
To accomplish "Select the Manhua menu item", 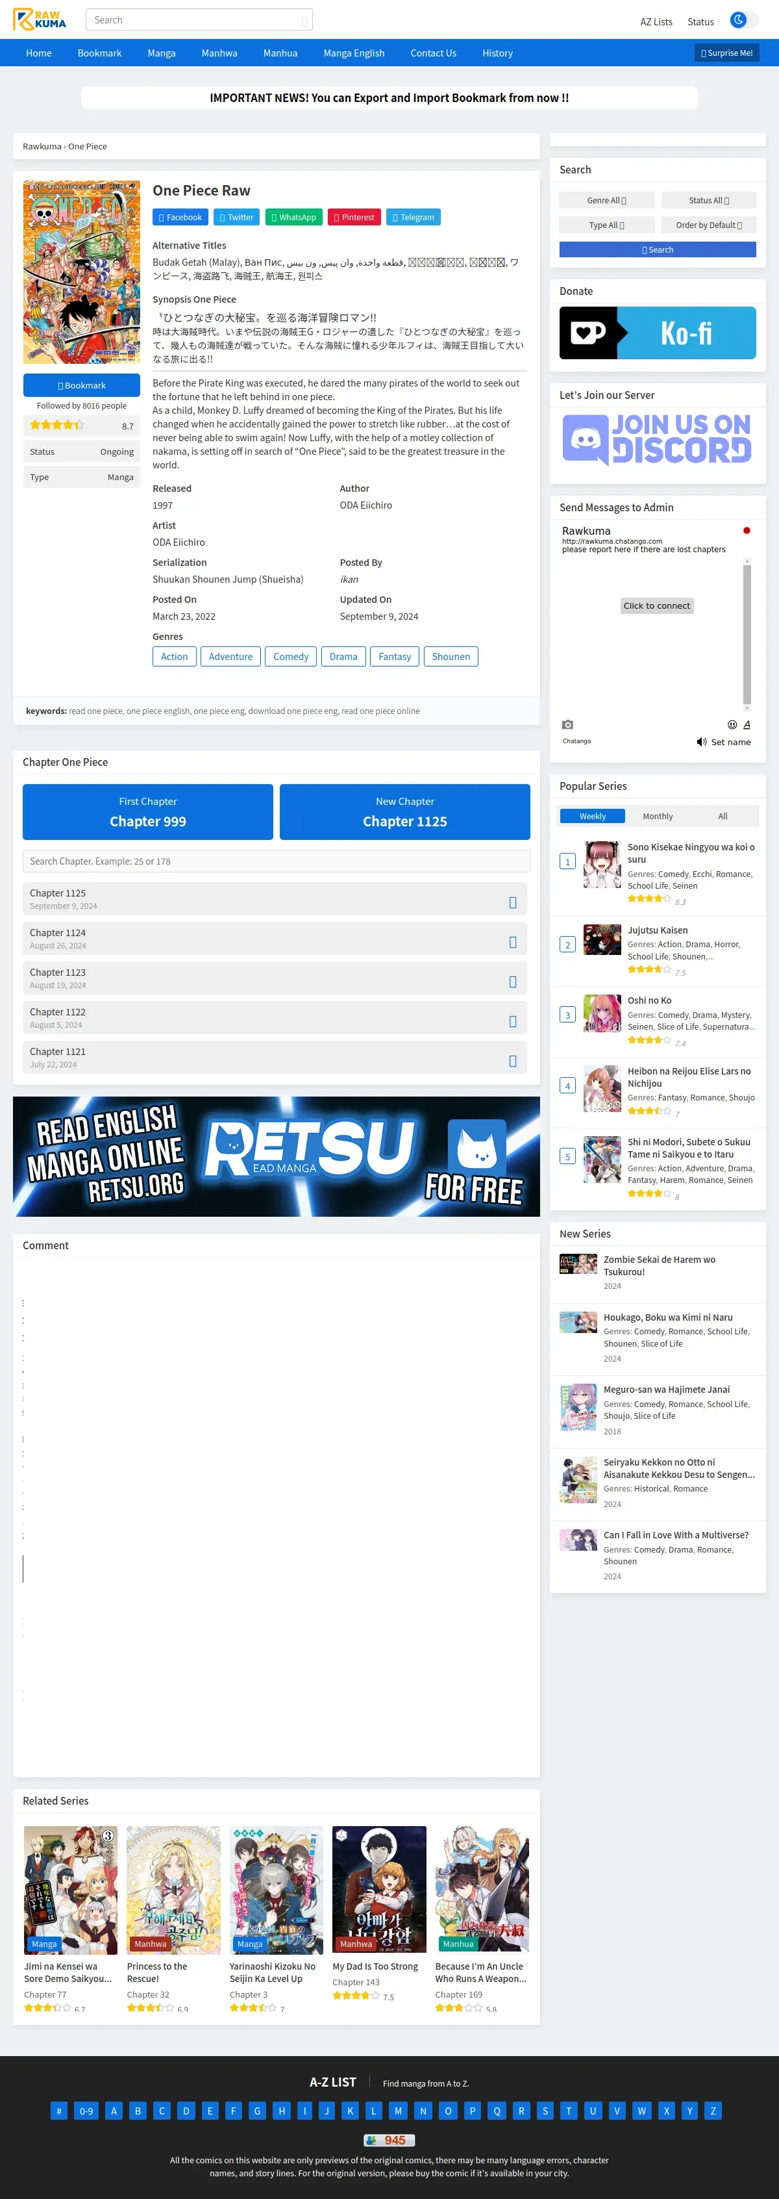I will tap(280, 53).
